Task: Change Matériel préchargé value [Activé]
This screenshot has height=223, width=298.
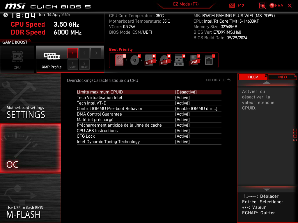Action: click(182, 120)
